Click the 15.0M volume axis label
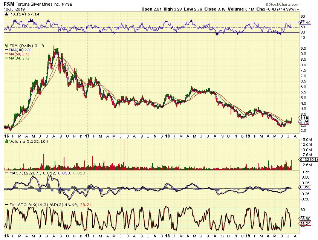The height and width of the screenshot is (240, 318). point(306,139)
